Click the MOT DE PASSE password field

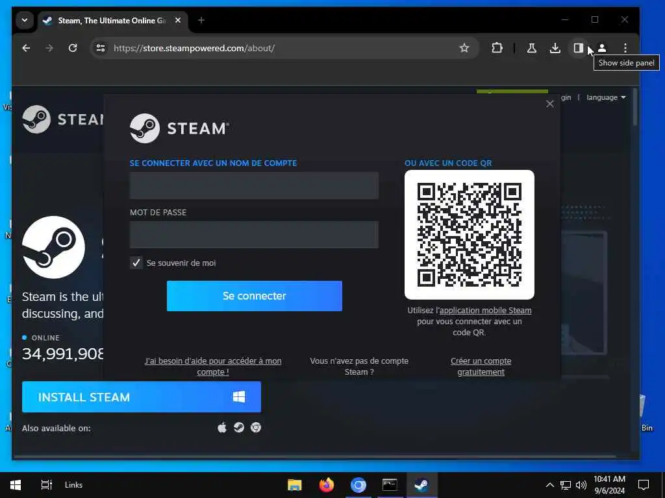[x=254, y=235]
